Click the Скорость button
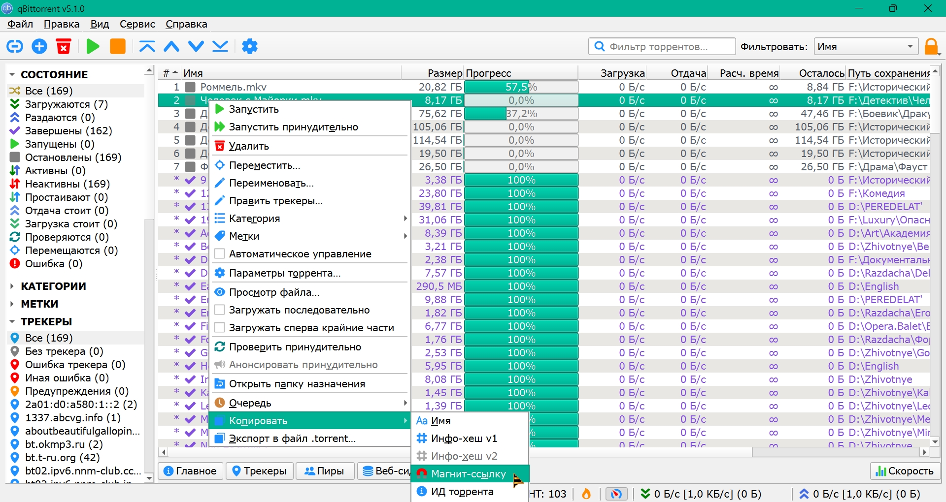The height and width of the screenshot is (502, 946). coord(905,471)
